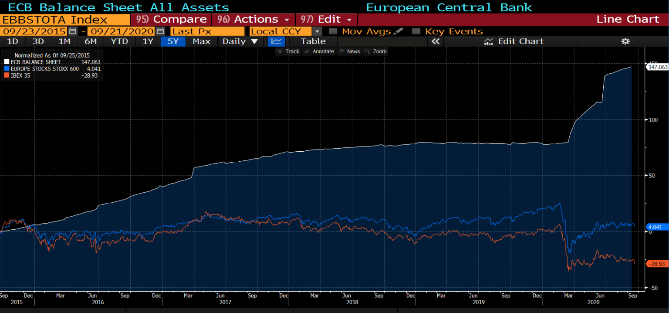
Task: Select the 1Y range tab
Action: tap(148, 41)
